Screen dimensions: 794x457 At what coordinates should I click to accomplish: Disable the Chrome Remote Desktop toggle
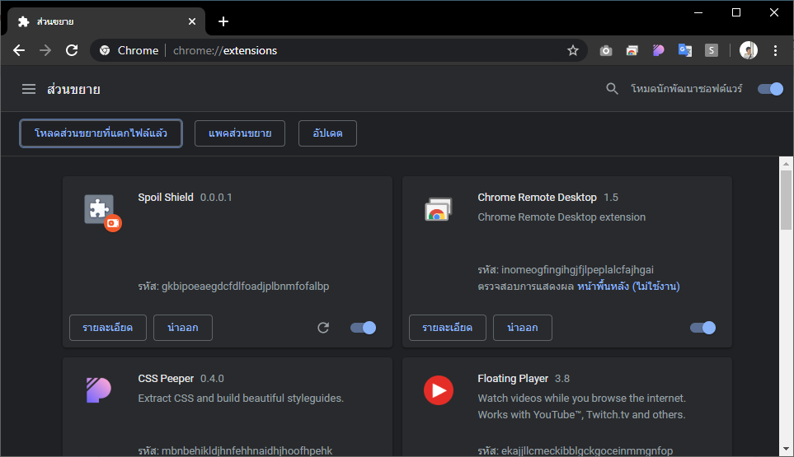coord(702,328)
